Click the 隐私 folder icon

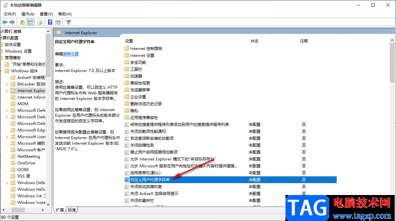127,110
